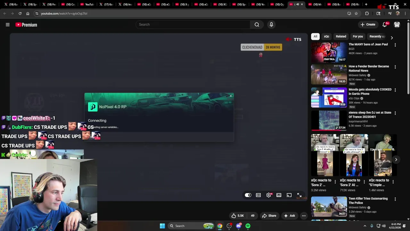Mute the playing YouTube tab
The width and height of the screenshot is (410, 231).
[x=297, y=4]
